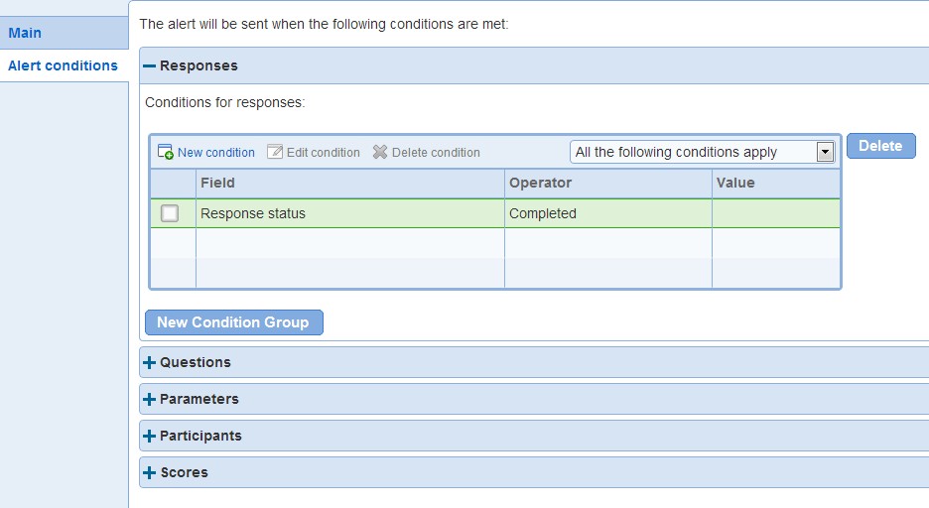Image resolution: width=929 pixels, height=508 pixels.
Task: Switch to the Main tab
Action: [64, 33]
